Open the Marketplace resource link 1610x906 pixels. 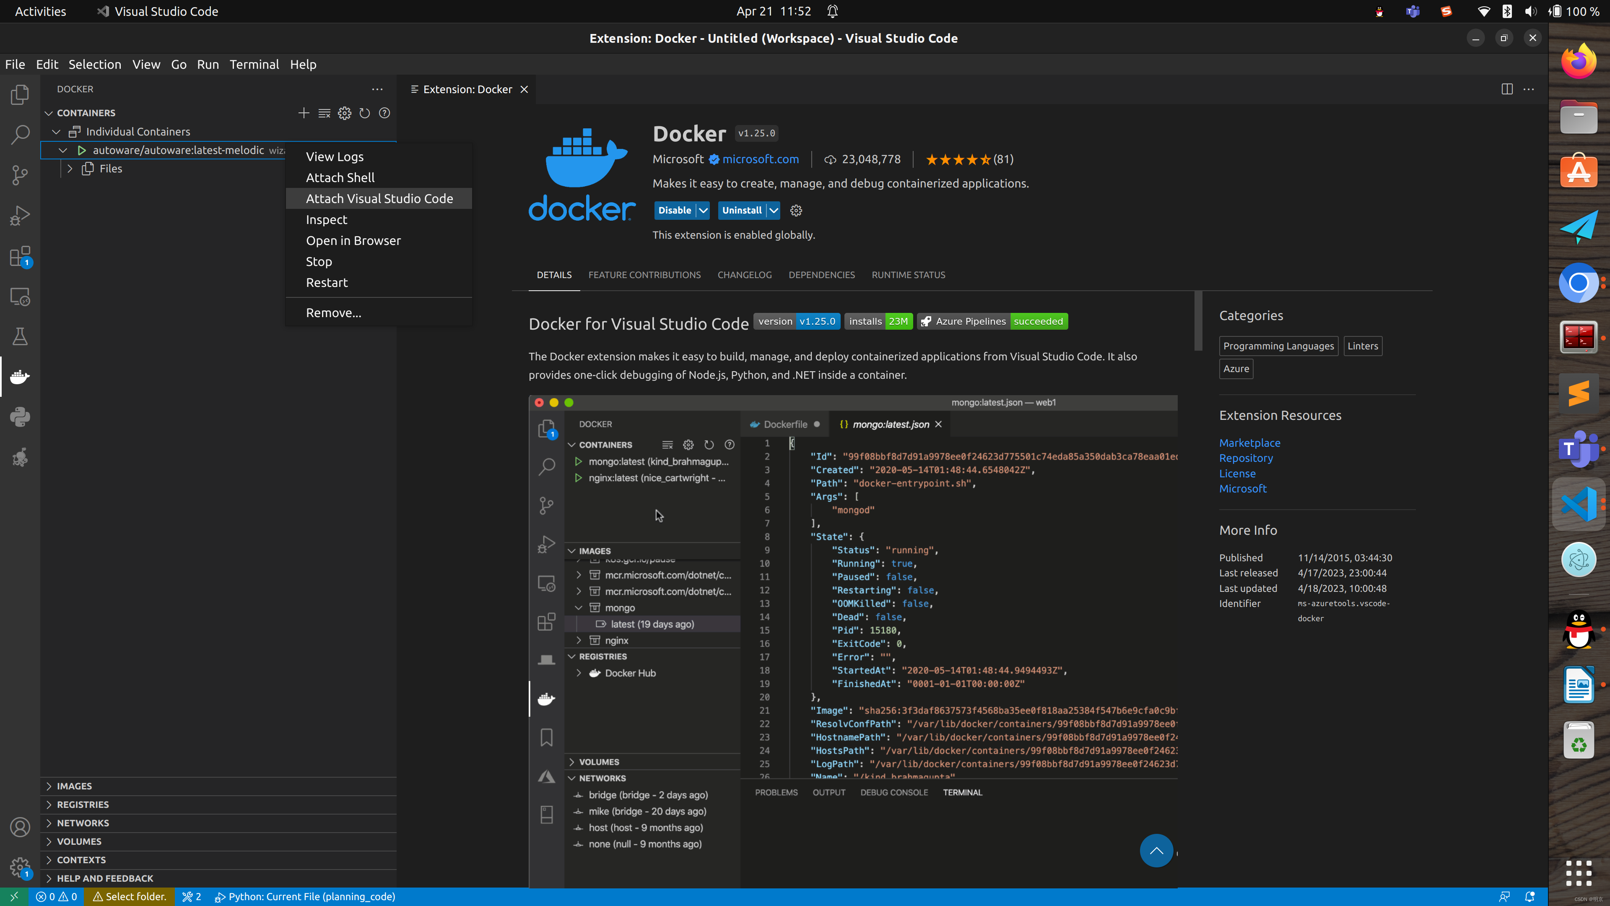1249,443
